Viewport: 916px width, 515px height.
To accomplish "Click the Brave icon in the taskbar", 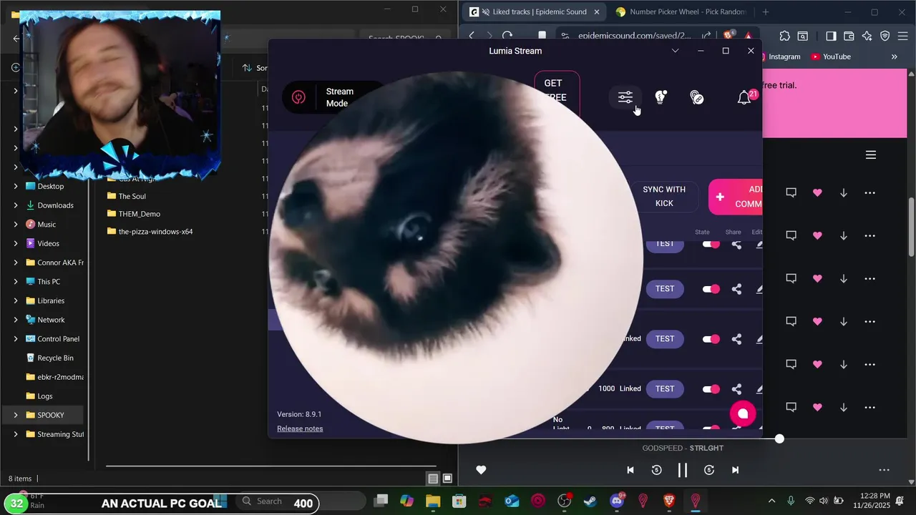I will pos(669,501).
